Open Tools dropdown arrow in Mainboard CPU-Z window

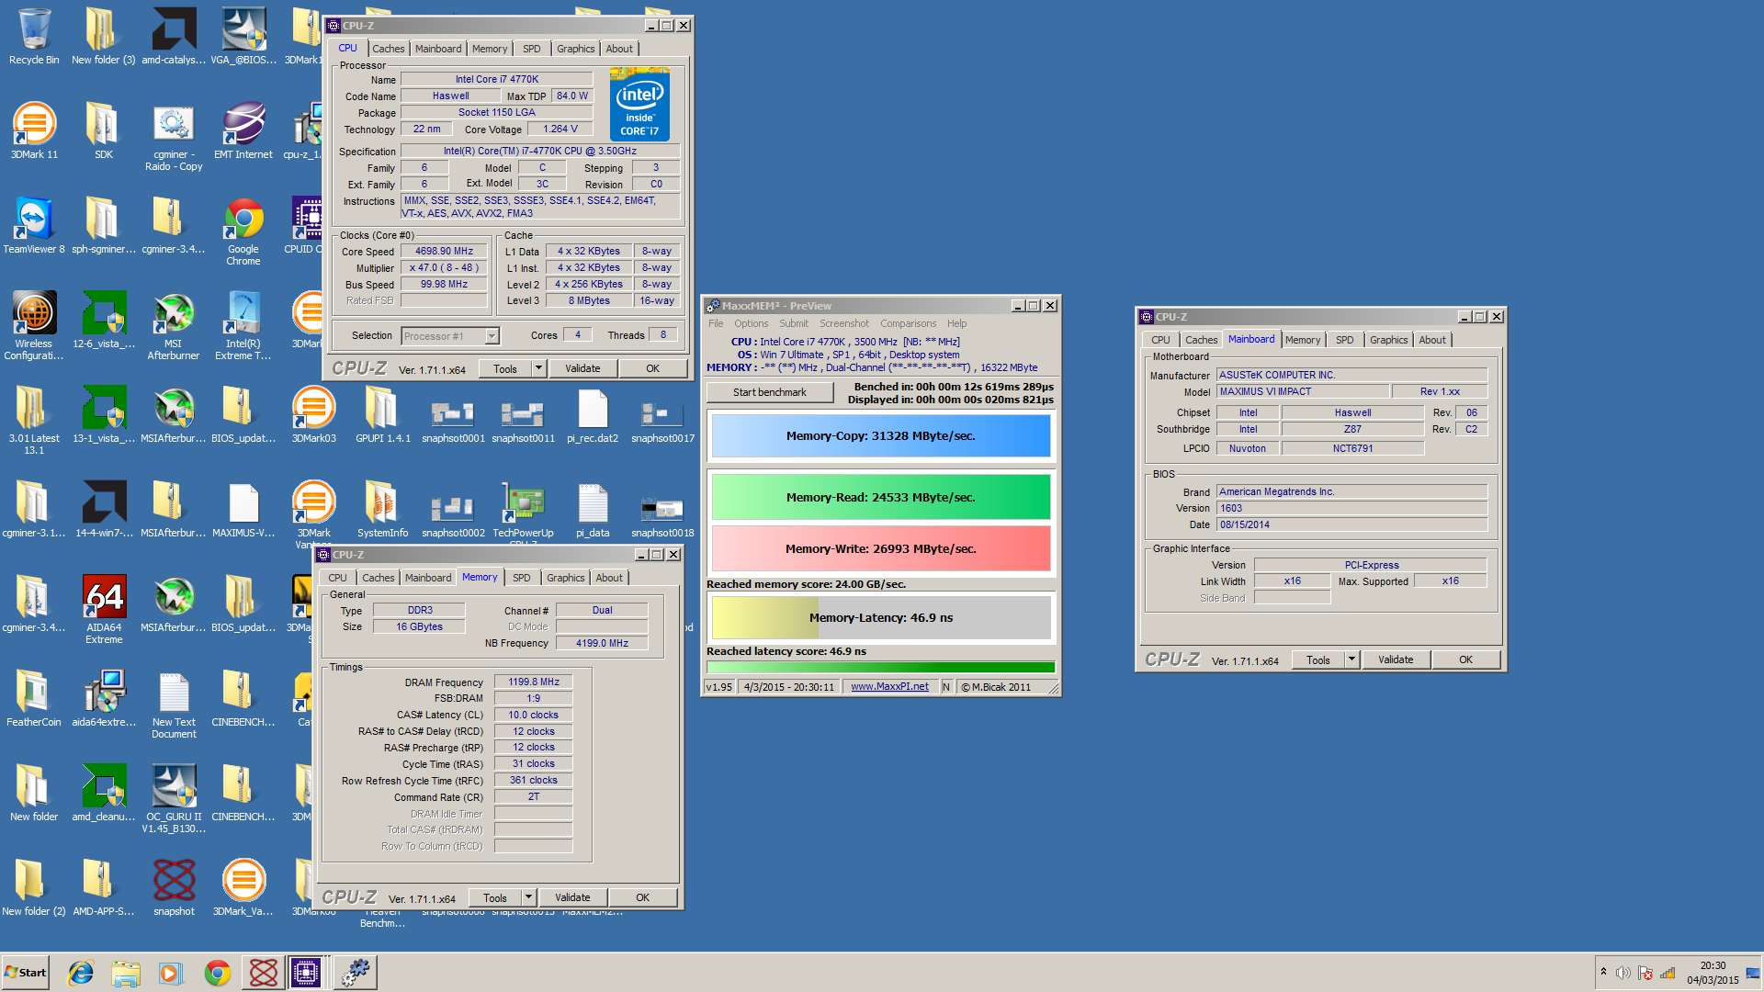[1351, 659]
